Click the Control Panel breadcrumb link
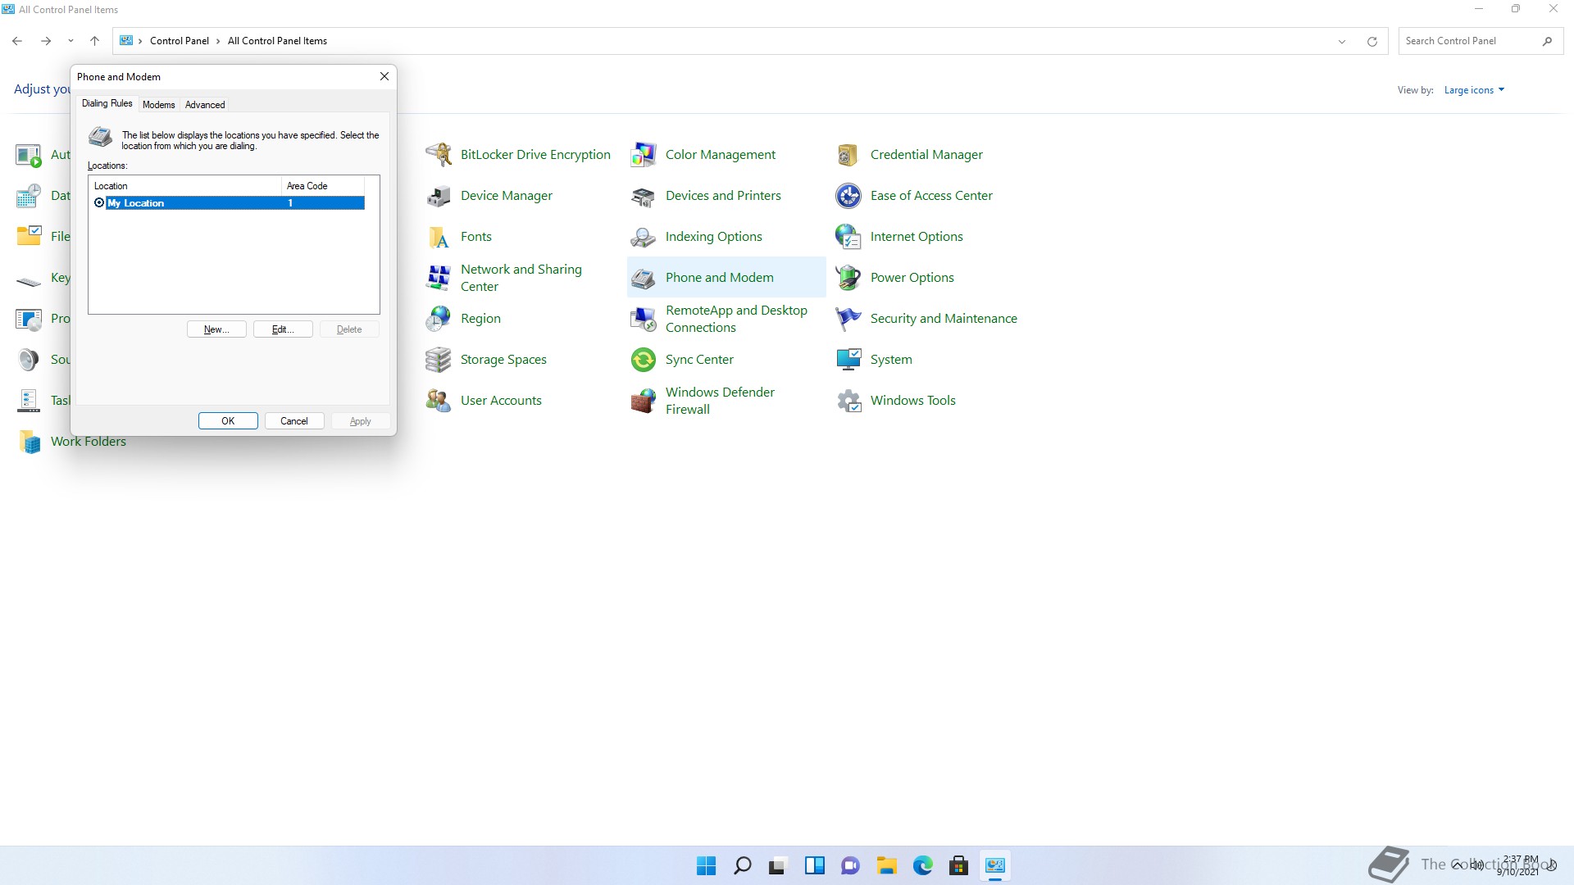1574x885 pixels. pos(180,41)
